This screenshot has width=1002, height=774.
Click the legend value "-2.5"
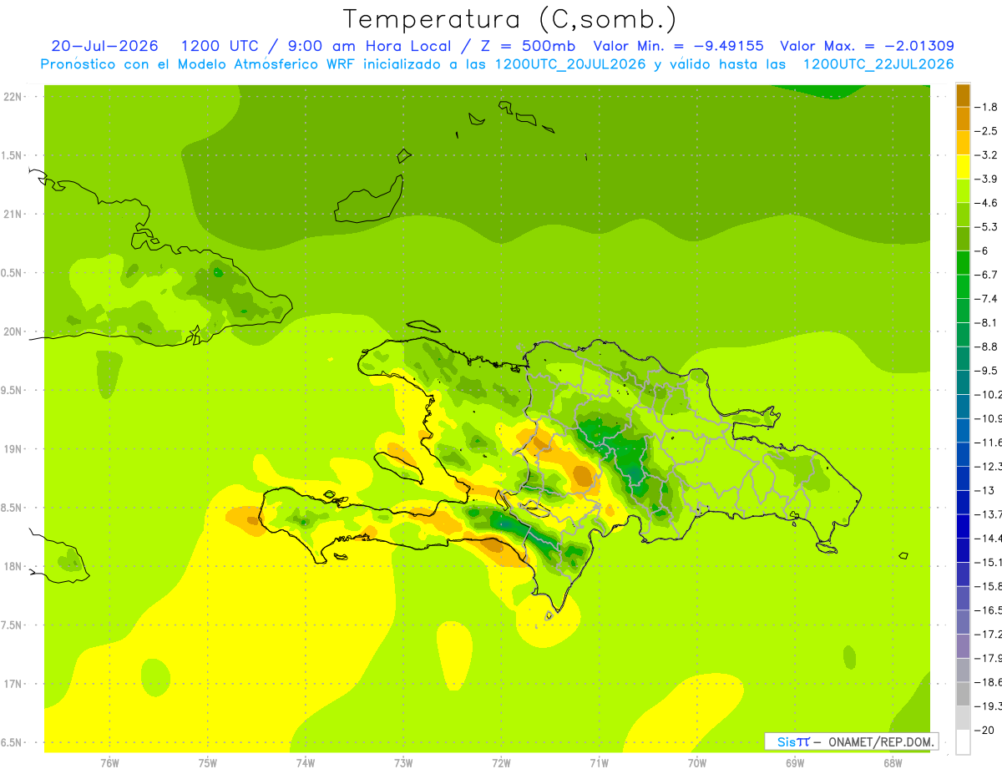(x=986, y=131)
